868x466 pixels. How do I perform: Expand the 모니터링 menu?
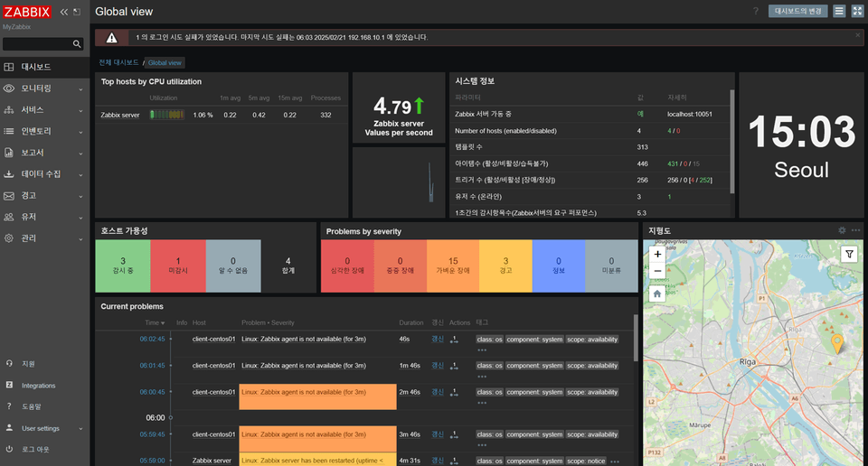[45, 89]
